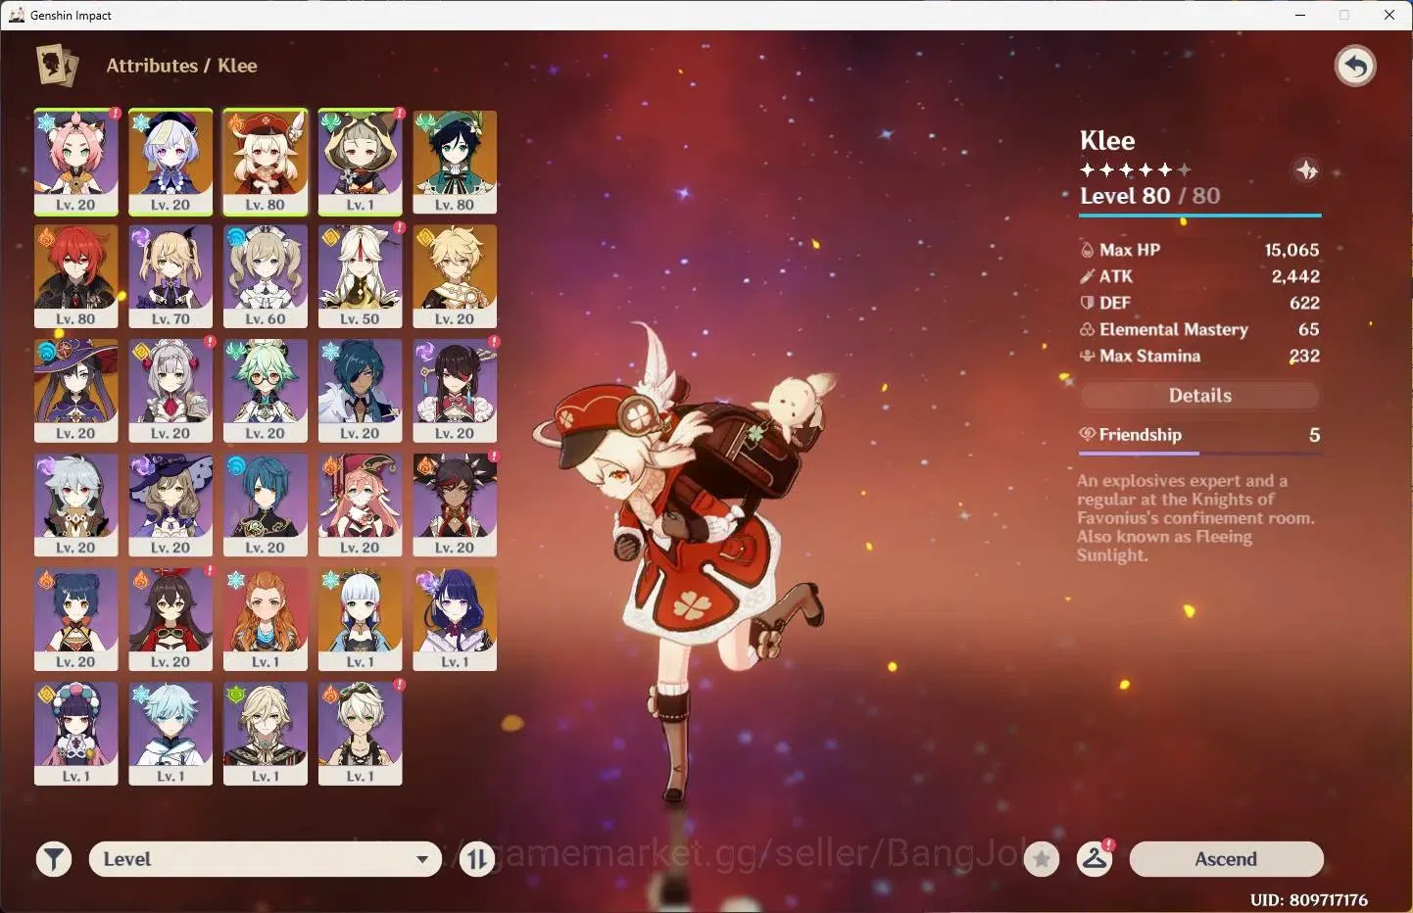The height and width of the screenshot is (913, 1413).
Task: Select pink-haired Yanfei portrait
Action: [x=360, y=505]
